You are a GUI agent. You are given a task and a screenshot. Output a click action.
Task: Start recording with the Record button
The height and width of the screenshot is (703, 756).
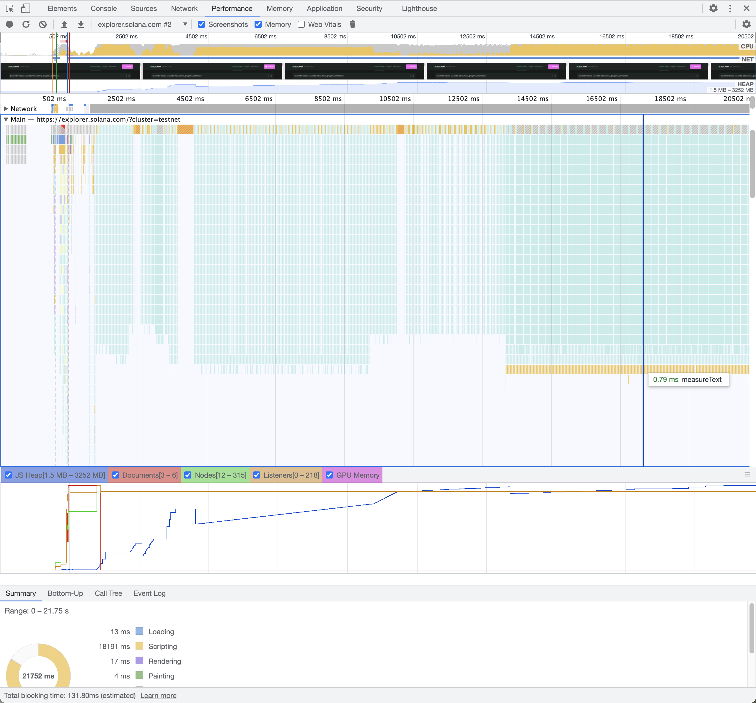[x=9, y=24]
